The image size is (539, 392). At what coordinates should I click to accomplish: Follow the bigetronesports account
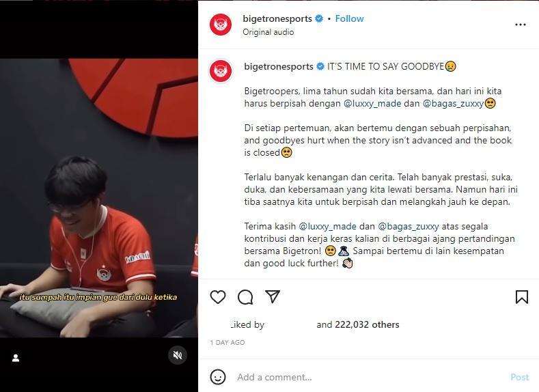pyautogui.click(x=349, y=18)
